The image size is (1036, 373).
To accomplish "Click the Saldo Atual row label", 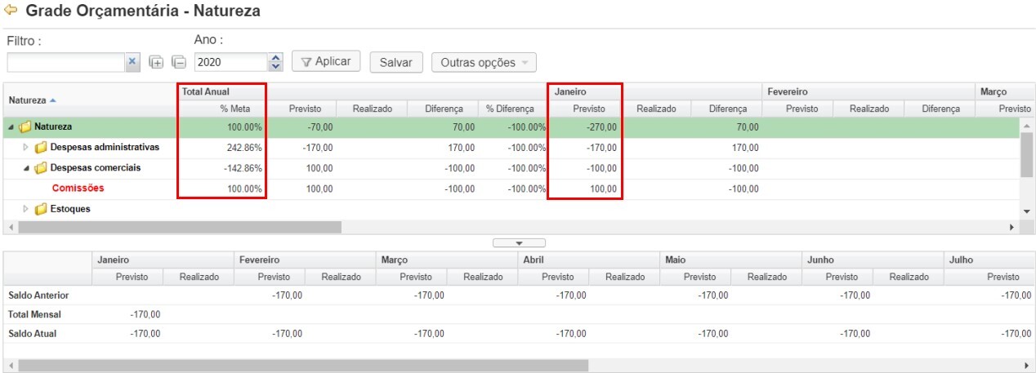I will click(x=32, y=334).
